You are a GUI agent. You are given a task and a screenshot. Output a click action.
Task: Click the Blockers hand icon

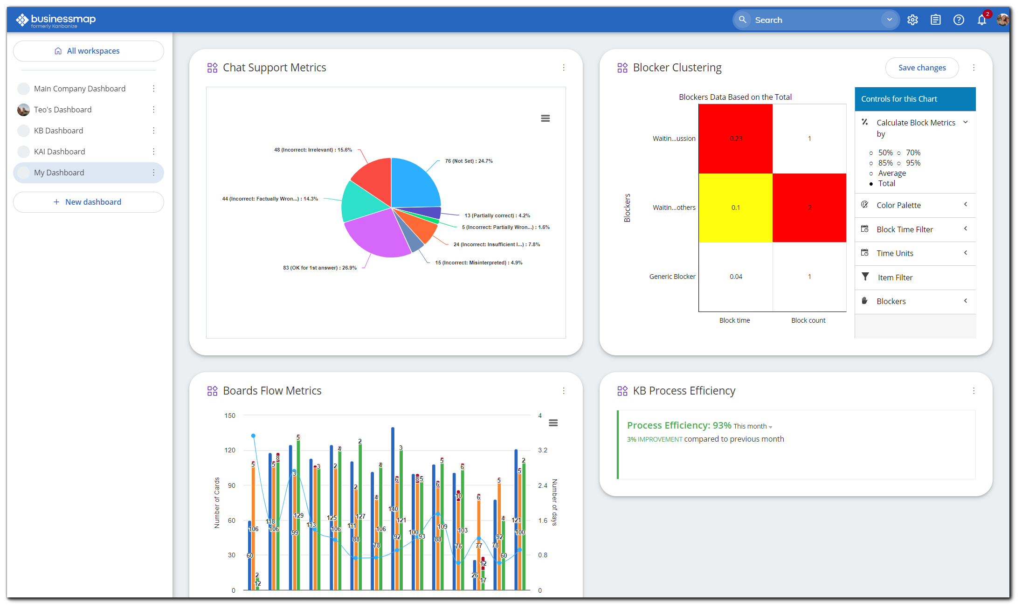[865, 301]
